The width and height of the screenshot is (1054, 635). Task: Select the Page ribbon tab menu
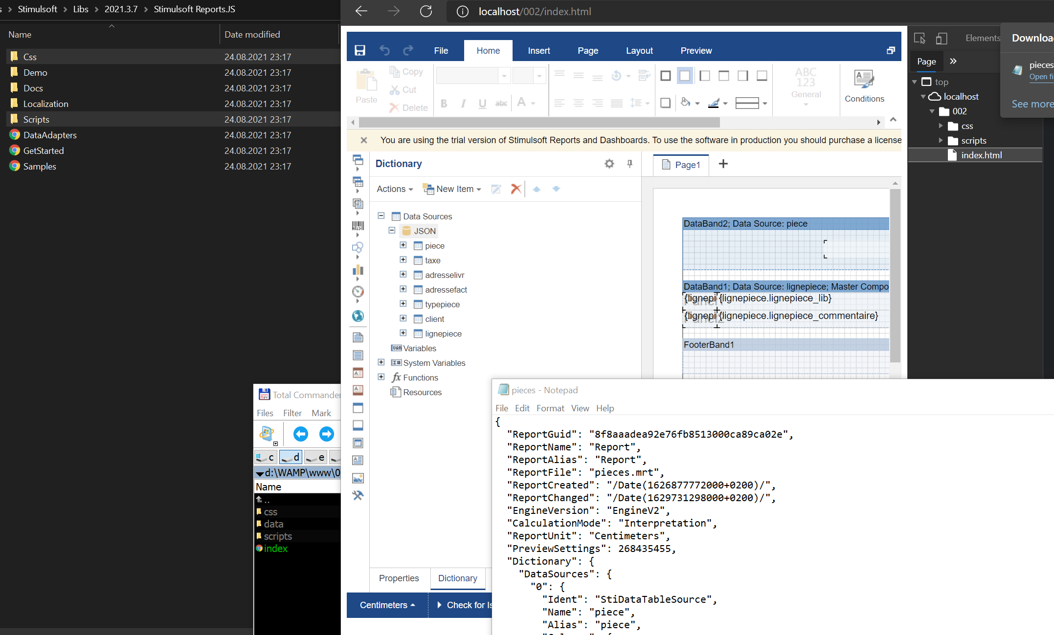[587, 50]
